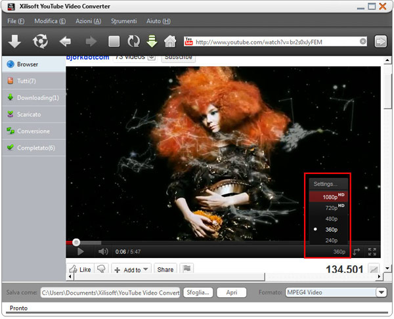Image resolution: width=394 pixels, height=319 pixels.
Task: Open the Strumenti menu
Action: (124, 21)
